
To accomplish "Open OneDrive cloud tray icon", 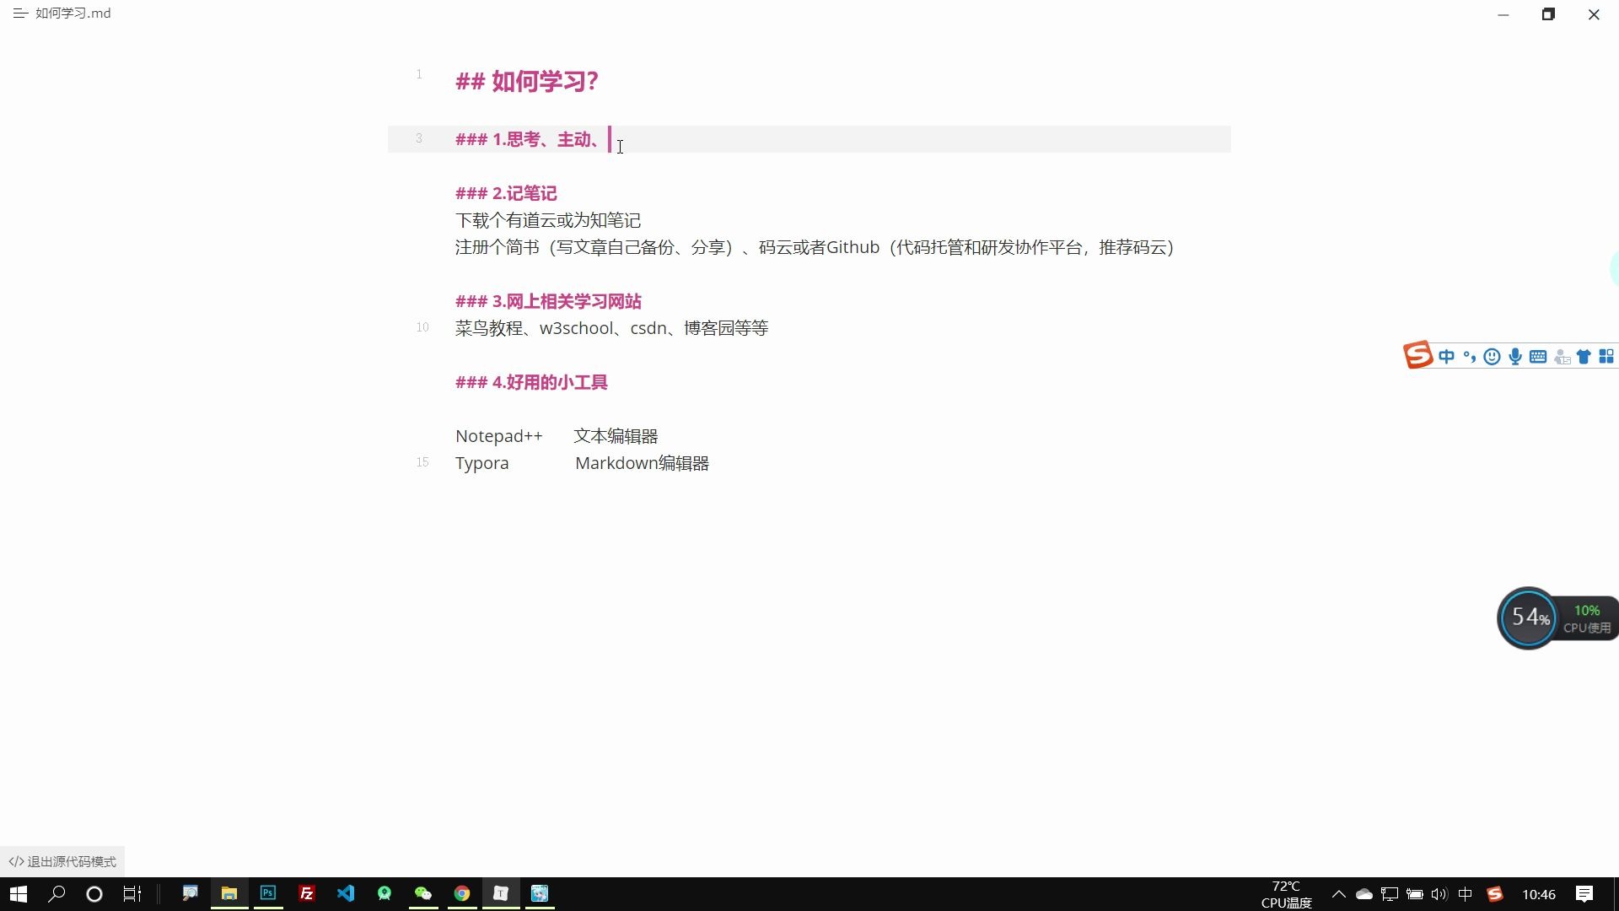I will click(1364, 894).
